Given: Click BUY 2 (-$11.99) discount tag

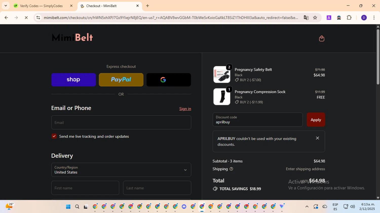Looking at the screenshot, I should [249, 102].
